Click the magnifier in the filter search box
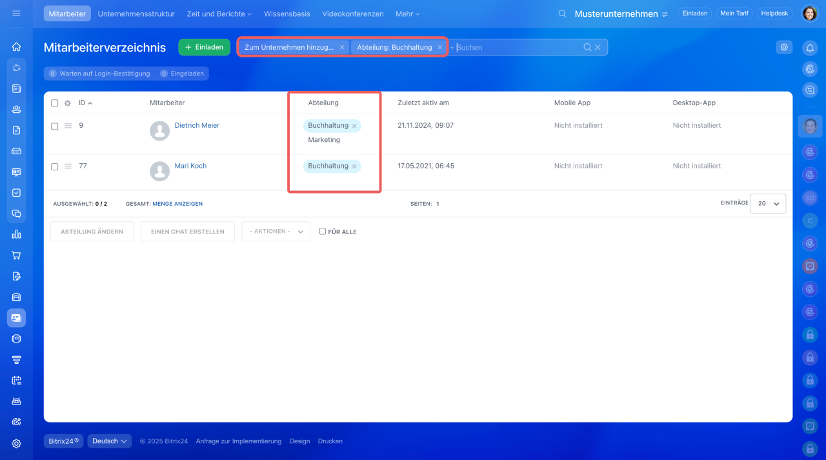Viewport: 826px width, 460px height. [x=587, y=47]
